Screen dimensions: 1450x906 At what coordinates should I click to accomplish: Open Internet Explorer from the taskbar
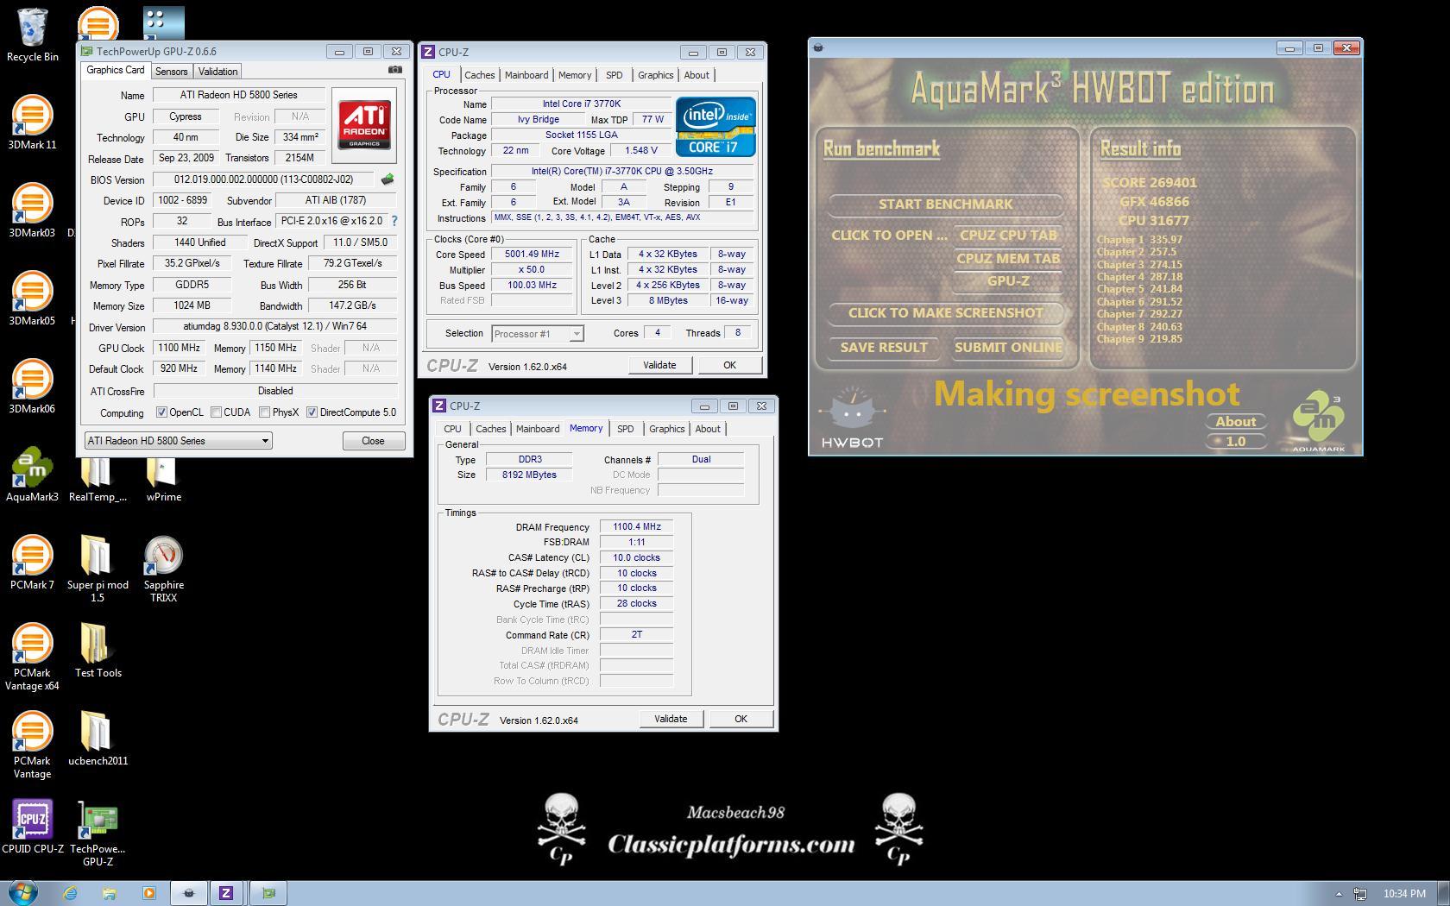(70, 893)
